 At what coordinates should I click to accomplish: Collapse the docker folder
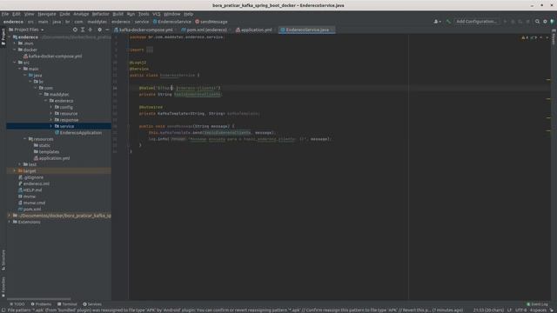tap(15, 50)
